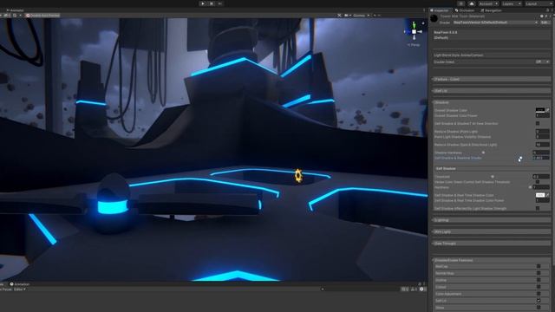The width and height of the screenshot is (555, 312).
Task: Toggle Vertex Color Green Control Threshold checkbox
Action: [538, 182]
